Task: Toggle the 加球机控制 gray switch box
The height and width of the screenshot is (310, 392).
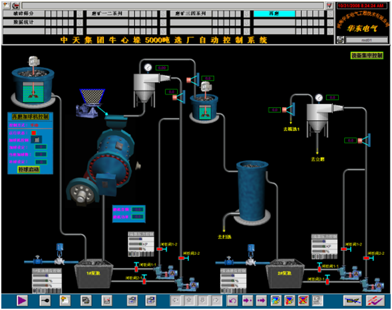Action: pyautogui.click(x=37, y=140)
